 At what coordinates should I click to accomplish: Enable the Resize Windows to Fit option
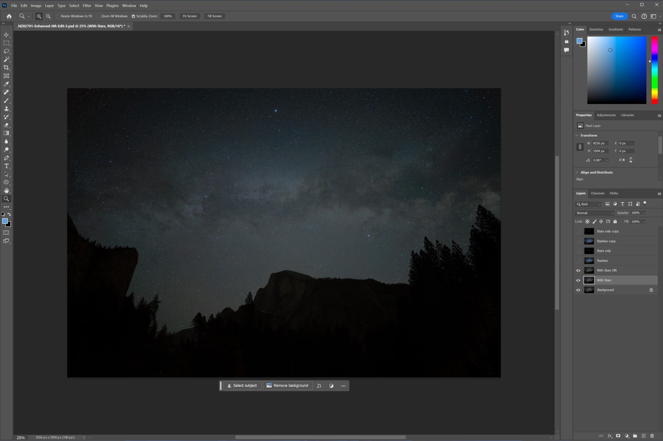pyautogui.click(x=58, y=16)
